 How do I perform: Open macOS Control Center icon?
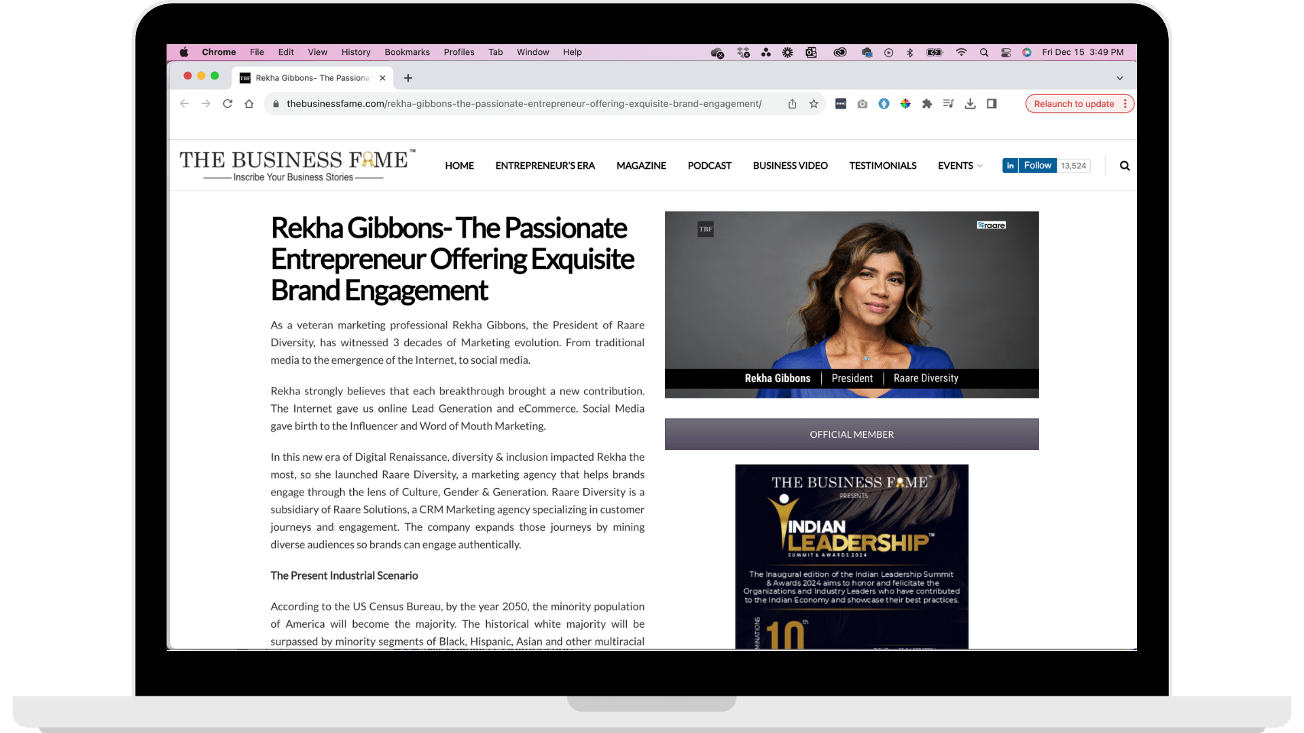tap(1006, 52)
